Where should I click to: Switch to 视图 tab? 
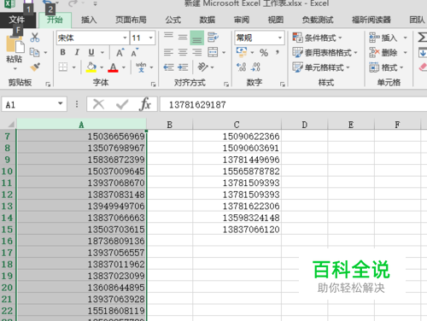coord(276,20)
